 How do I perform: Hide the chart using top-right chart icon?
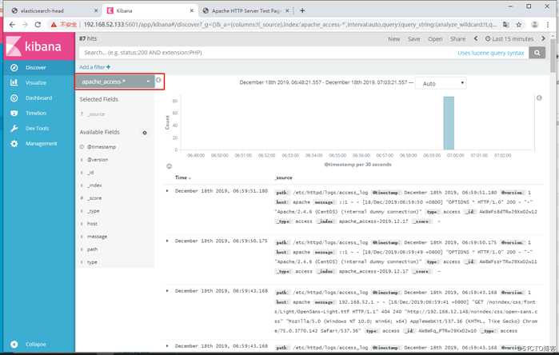[x=539, y=98]
